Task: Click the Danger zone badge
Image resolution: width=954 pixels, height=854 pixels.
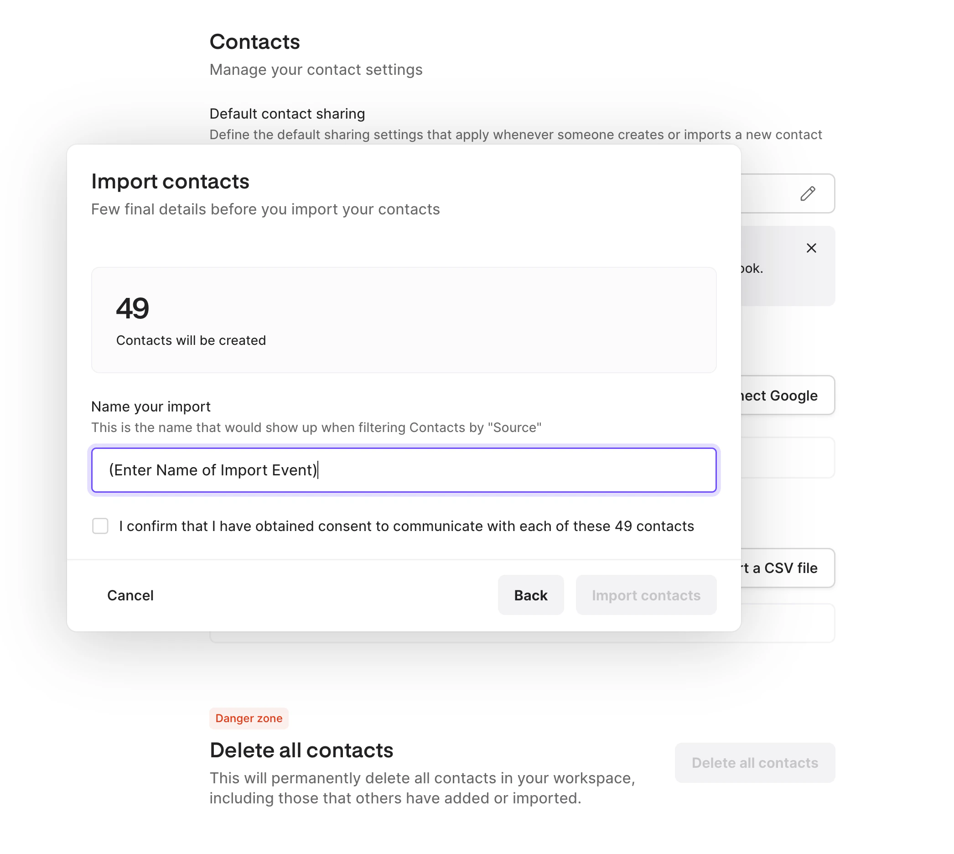Action: pyautogui.click(x=249, y=719)
